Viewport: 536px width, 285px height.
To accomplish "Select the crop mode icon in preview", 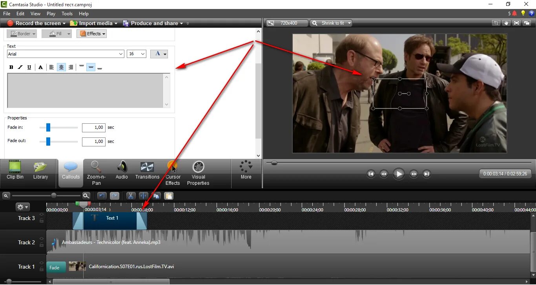I will point(496,23).
